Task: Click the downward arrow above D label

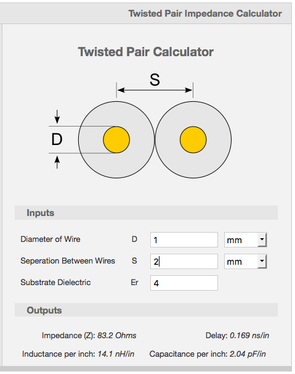Action: click(x=57, y=117)
